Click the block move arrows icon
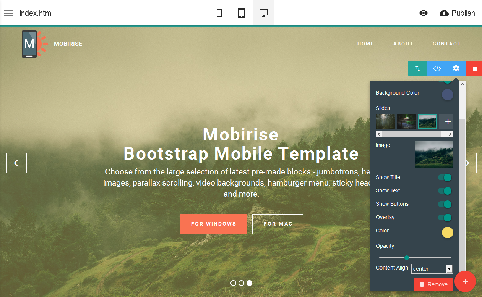 coord(418,68)
